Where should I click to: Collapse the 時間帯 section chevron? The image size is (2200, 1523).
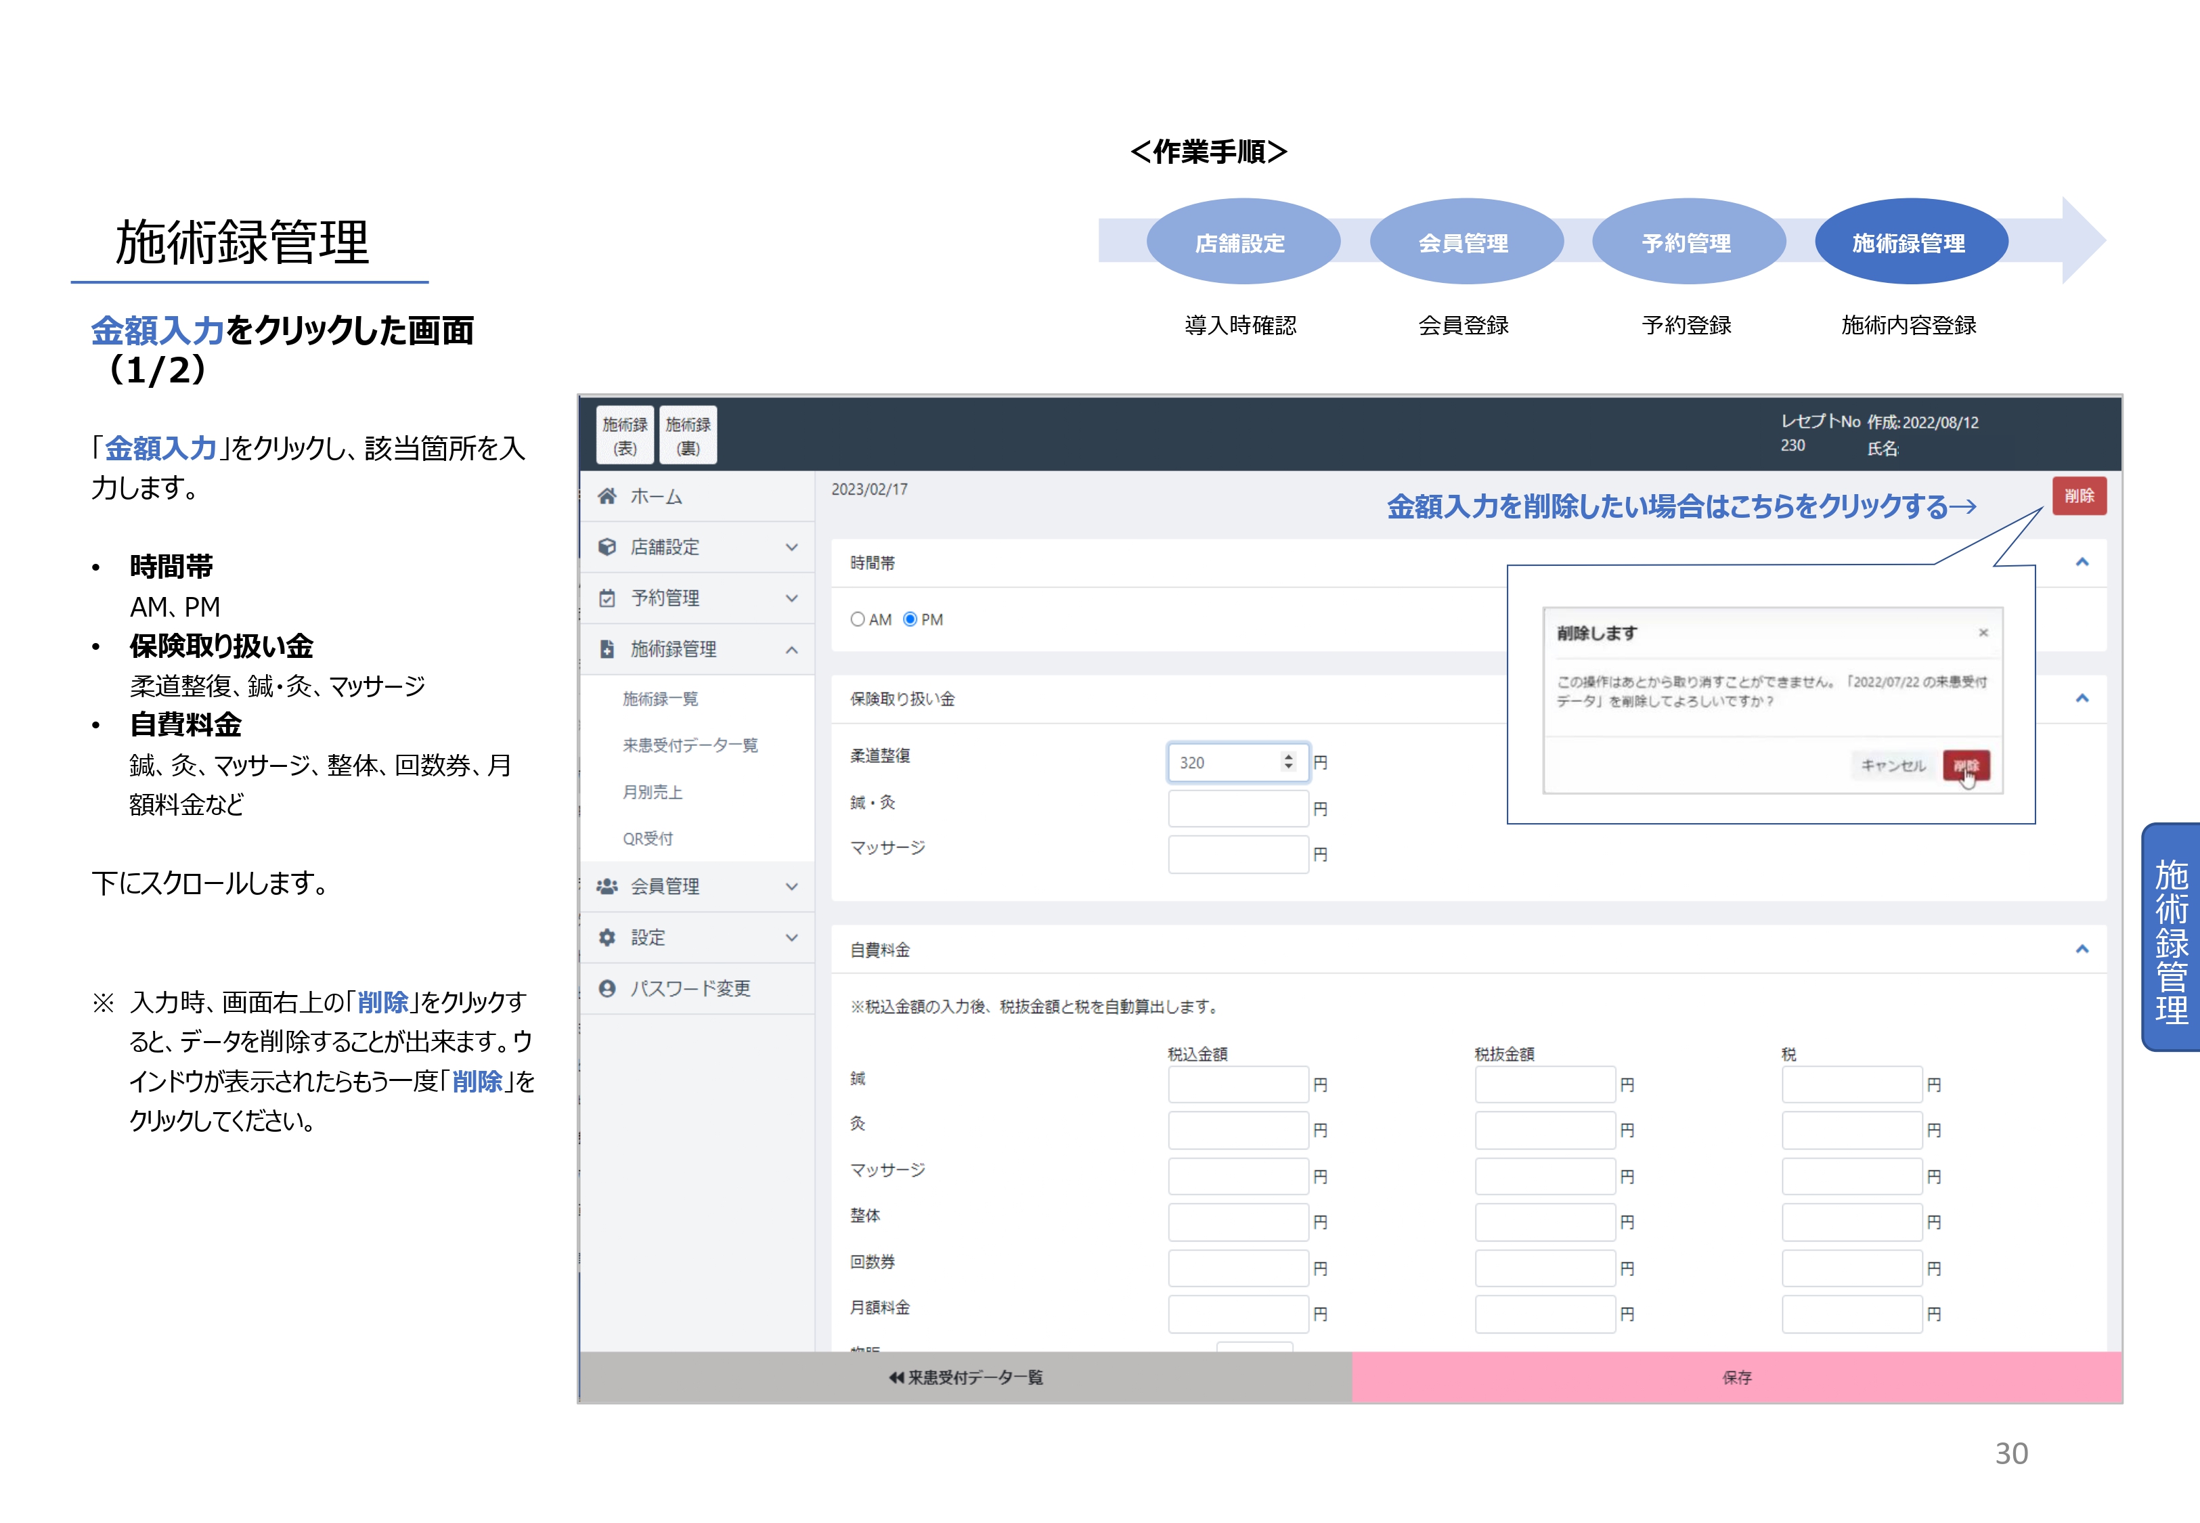[x=2082, y=562]
